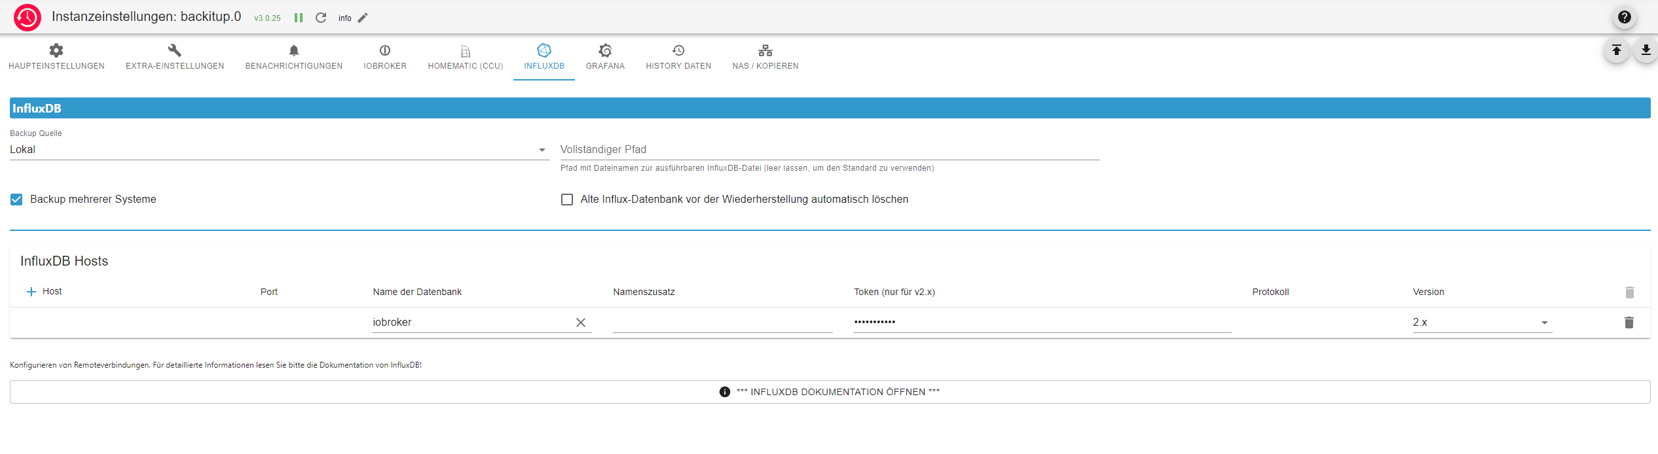The height and width of the screenshot is (454, 1658).
Task: Click the InfluxDB Hosts heading
Action: point(64,261)
